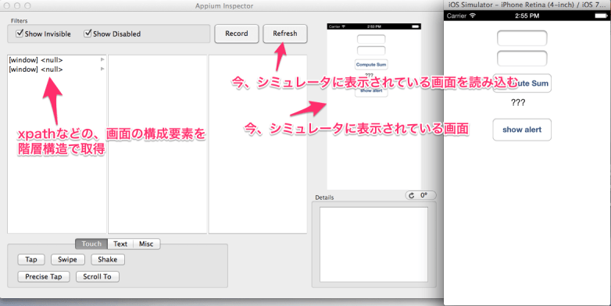
Task: Click the 2:55 PM time in simulator
Action: 527,16
